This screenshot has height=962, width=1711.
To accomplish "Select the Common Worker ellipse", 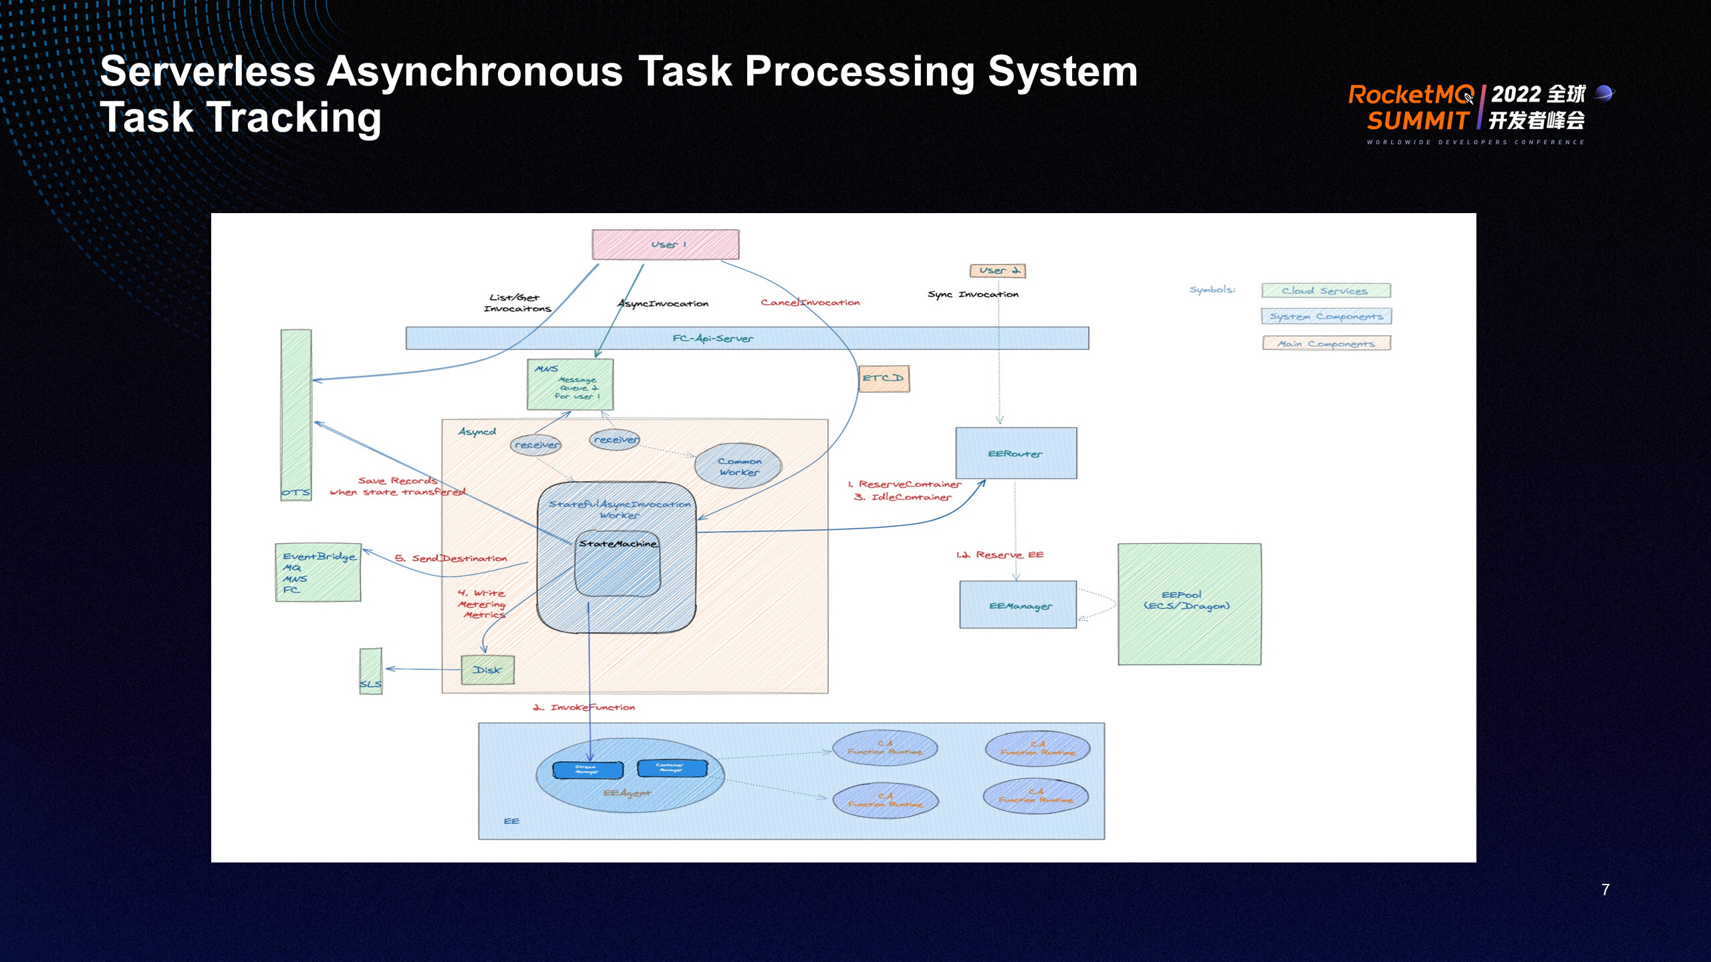I will [738, 466].
